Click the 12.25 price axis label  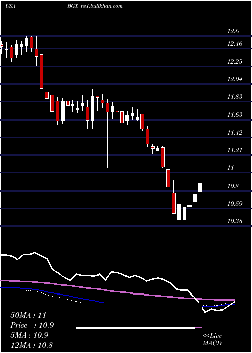[235, 61]
